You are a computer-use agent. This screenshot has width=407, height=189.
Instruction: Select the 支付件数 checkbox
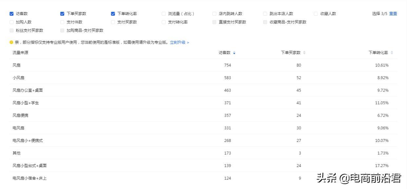pos(62,22)
